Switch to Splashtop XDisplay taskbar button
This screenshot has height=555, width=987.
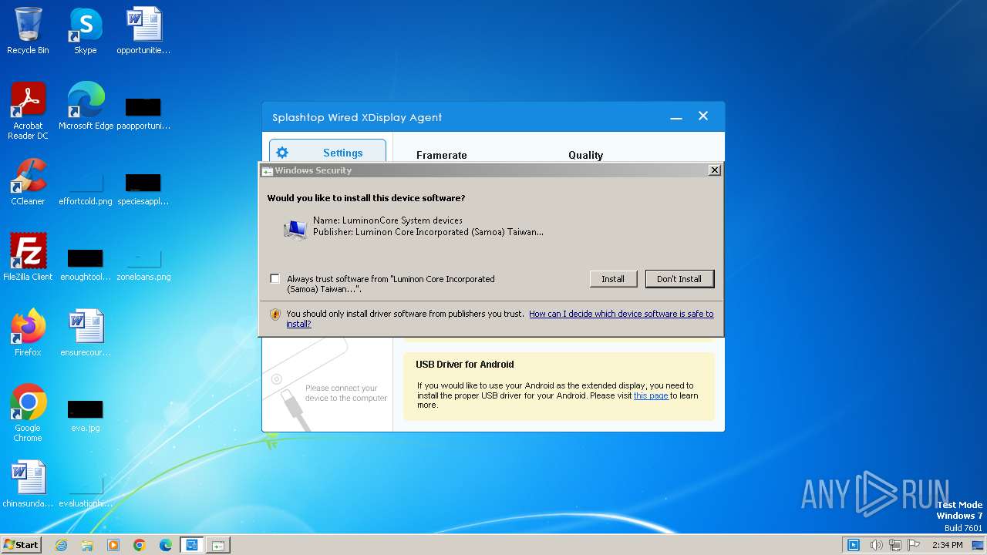click(191, 545)
